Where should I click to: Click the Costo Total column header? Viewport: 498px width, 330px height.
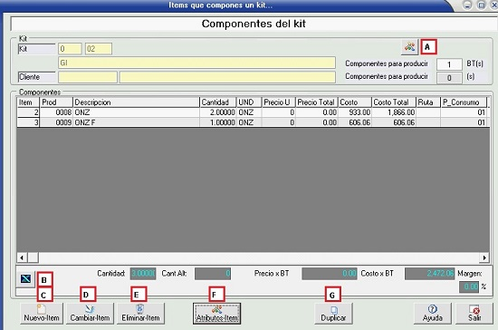coord(394,102)
